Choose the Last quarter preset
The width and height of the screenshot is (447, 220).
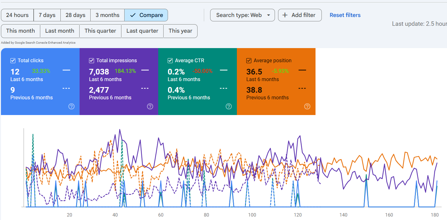[x=142, y=31]
